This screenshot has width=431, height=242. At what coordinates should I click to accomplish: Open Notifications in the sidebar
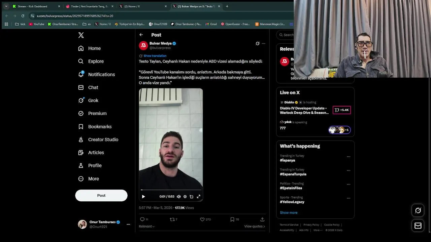97,75
